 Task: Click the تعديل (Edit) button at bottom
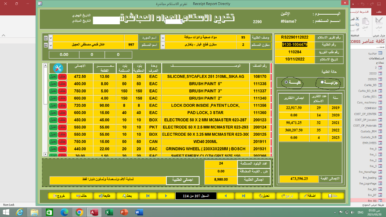tap(264, 196)
